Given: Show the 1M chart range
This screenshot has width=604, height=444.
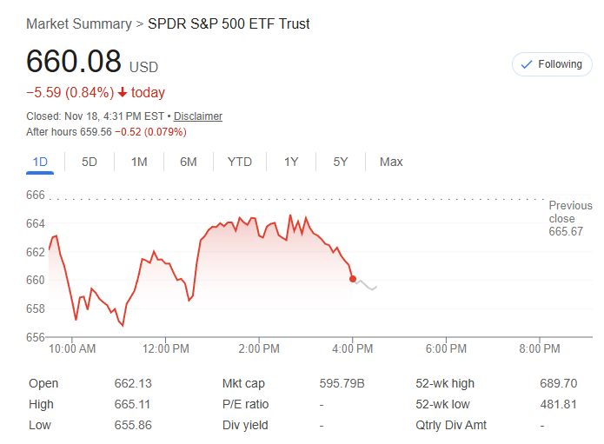Looking at the screenshot, I should tap(139, 162).
